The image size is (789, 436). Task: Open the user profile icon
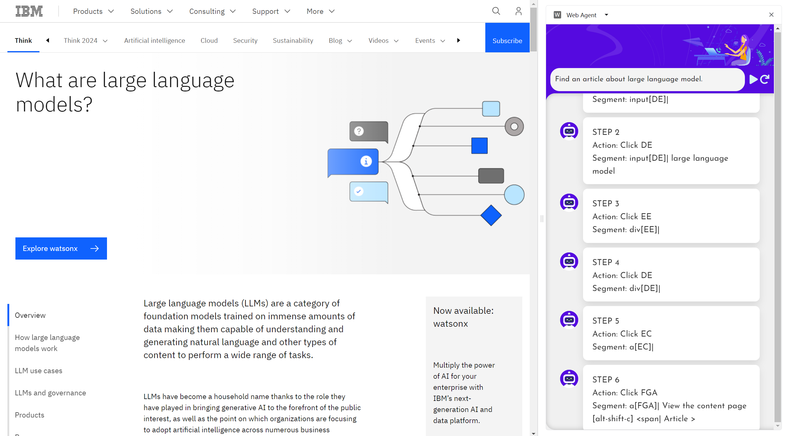click(518, 11)
